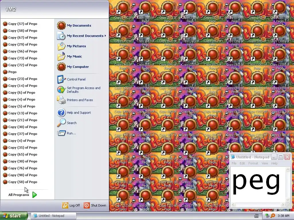The width and height of the screenshot is (294, 220).
Task: Launch Copy (23) of Pego in Start menu
Action: point(20,79)
